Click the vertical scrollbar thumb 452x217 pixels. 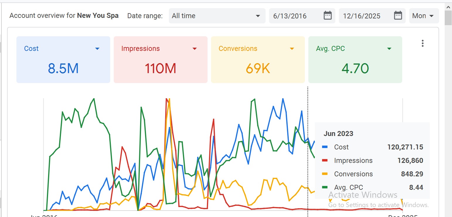point(448,18)
